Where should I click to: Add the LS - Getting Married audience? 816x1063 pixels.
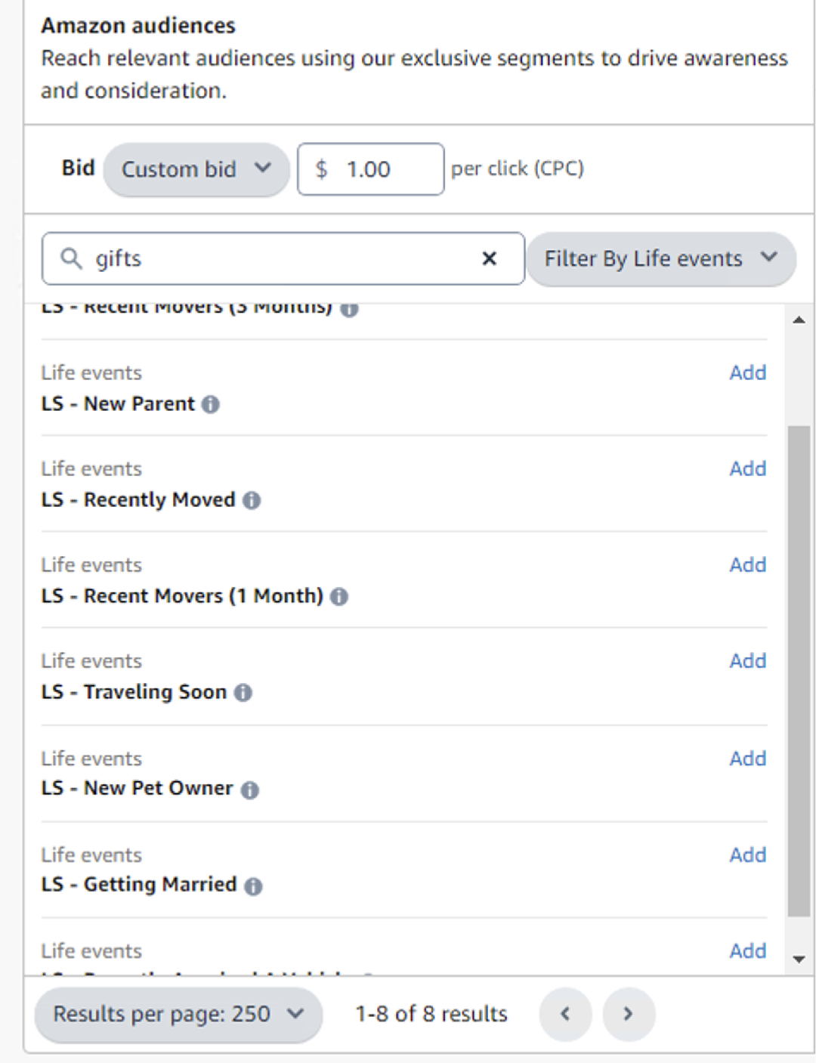(x=747, y=855)
